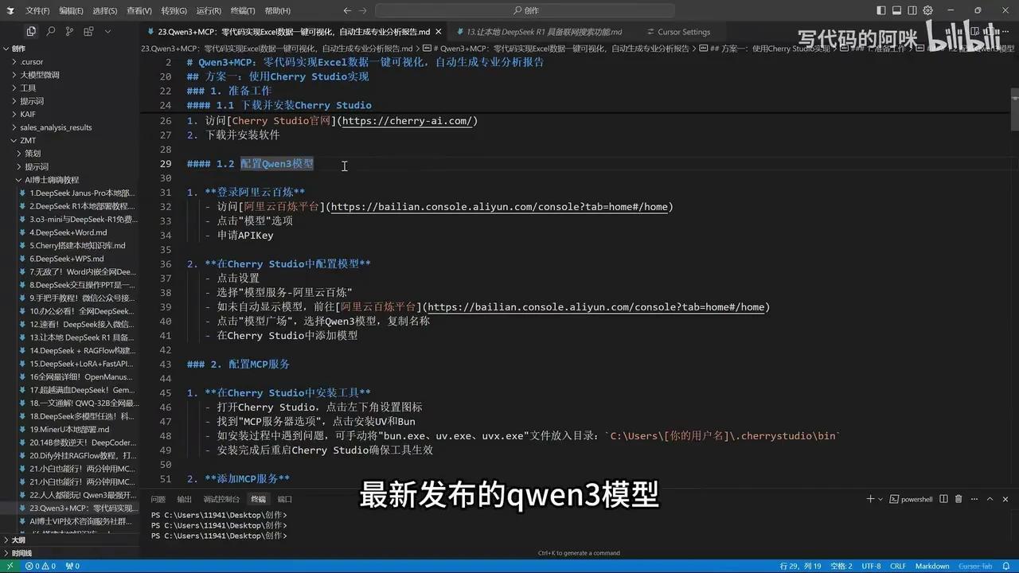Image resolution: width=1019 pixels, height=573 pixels.
Task: Open notifications via the status bar bell
Action: (x=1006, y=566)
